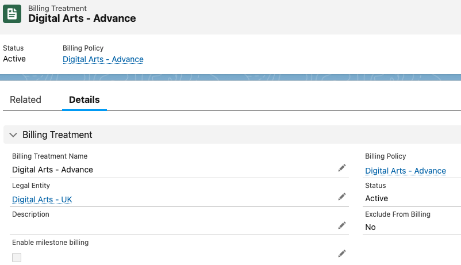Image resolution: width=461 pixels, height=265 pixels.
Task: Click the record title Digital Arts - Advance
Action: (x=82, y=18)
